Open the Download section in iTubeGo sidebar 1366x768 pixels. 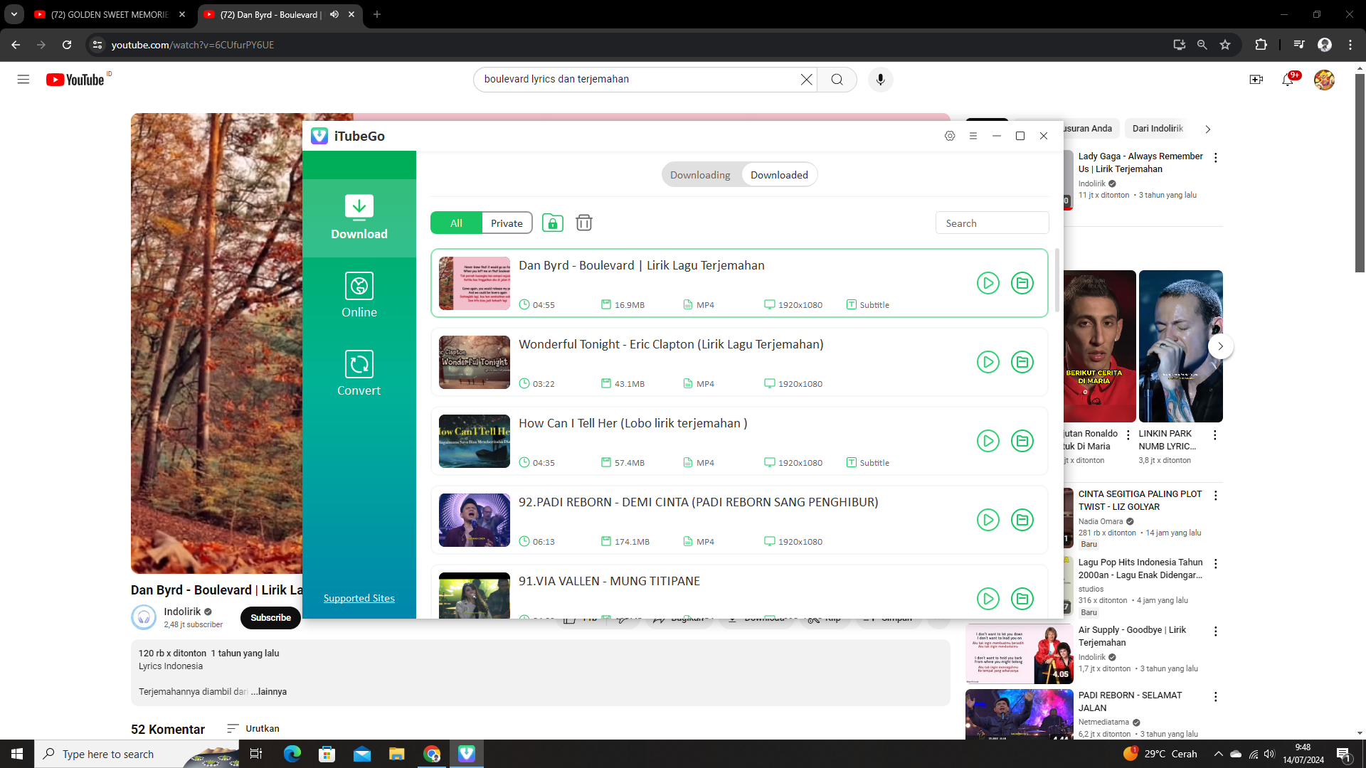point(359,218)
